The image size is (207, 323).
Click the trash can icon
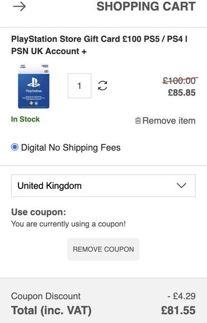click(x=138, y=120)
